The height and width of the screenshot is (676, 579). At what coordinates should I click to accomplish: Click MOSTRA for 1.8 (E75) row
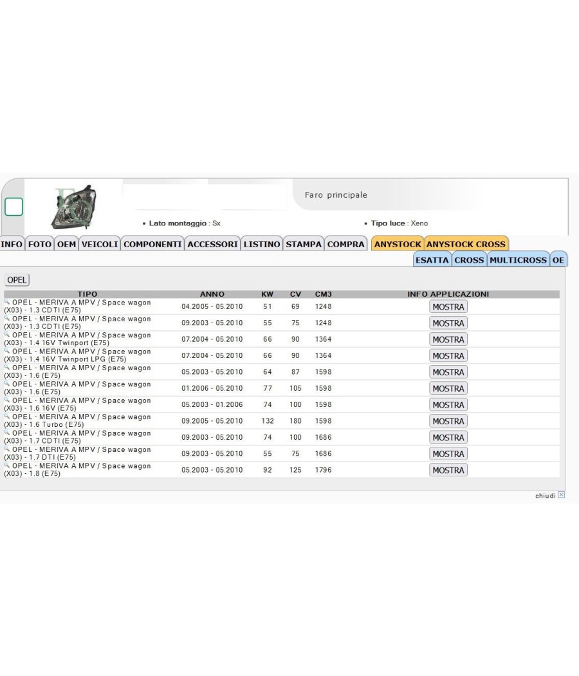(x=448, y=471)
